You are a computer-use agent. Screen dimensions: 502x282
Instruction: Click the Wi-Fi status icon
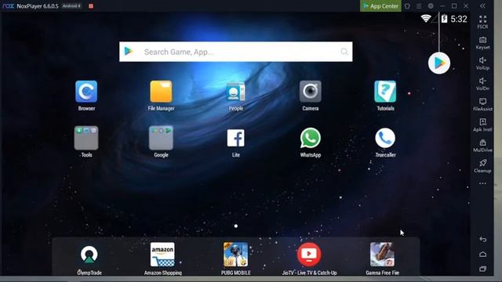pos(426,19)
